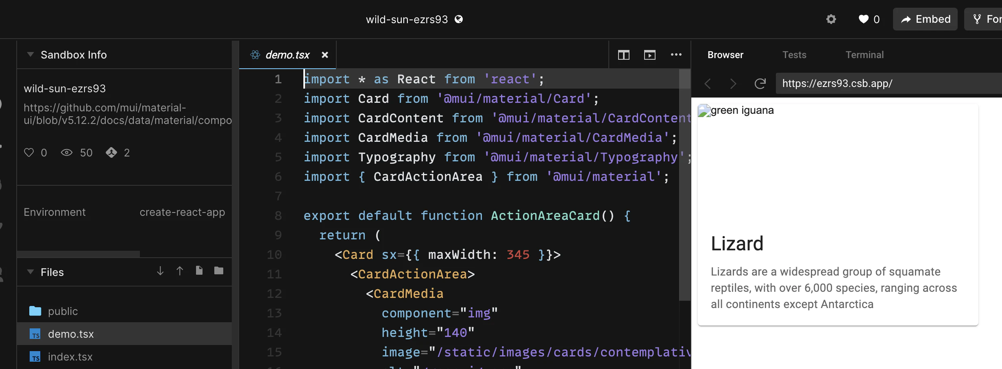Open the public folder
Viewport: 1002px width, 369px height.
coord(124,311)
